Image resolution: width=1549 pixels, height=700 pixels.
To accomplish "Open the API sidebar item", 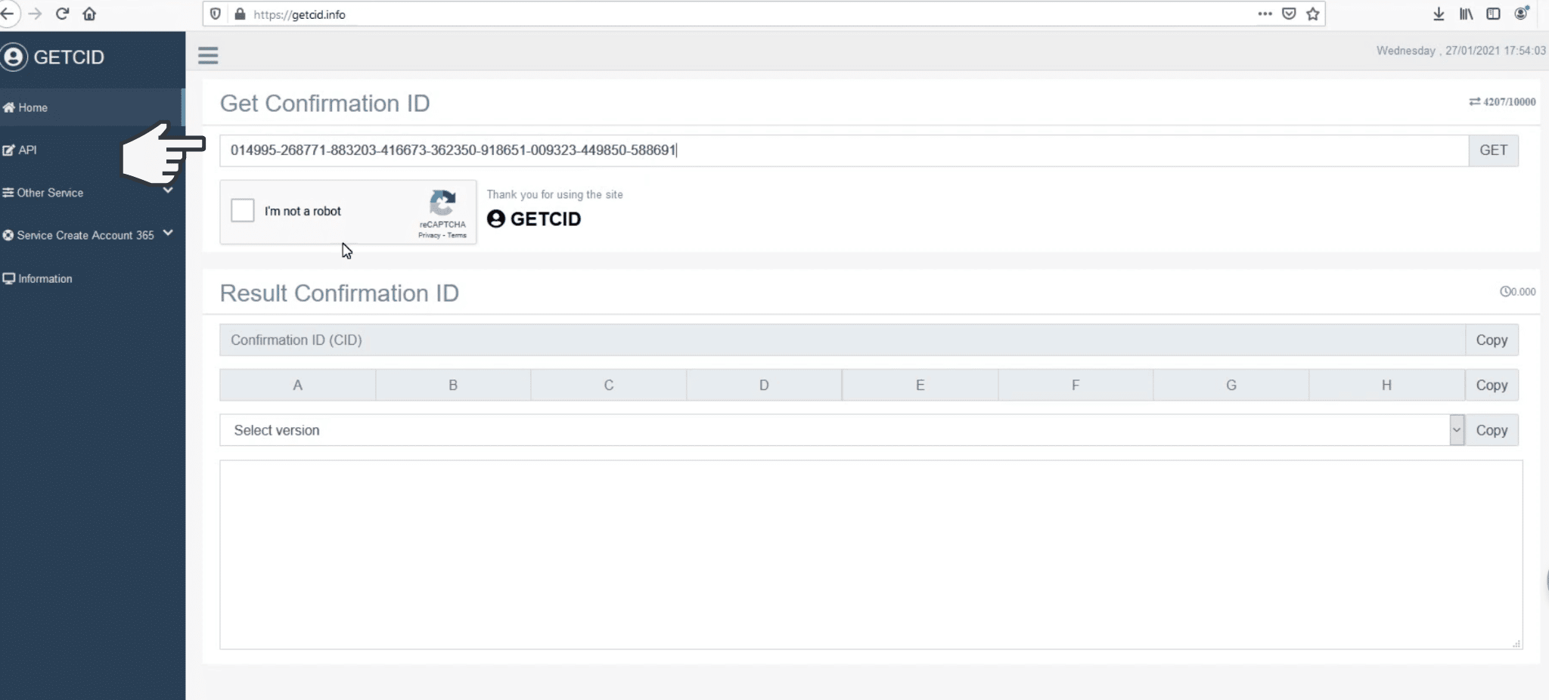I will coord(27,150).
